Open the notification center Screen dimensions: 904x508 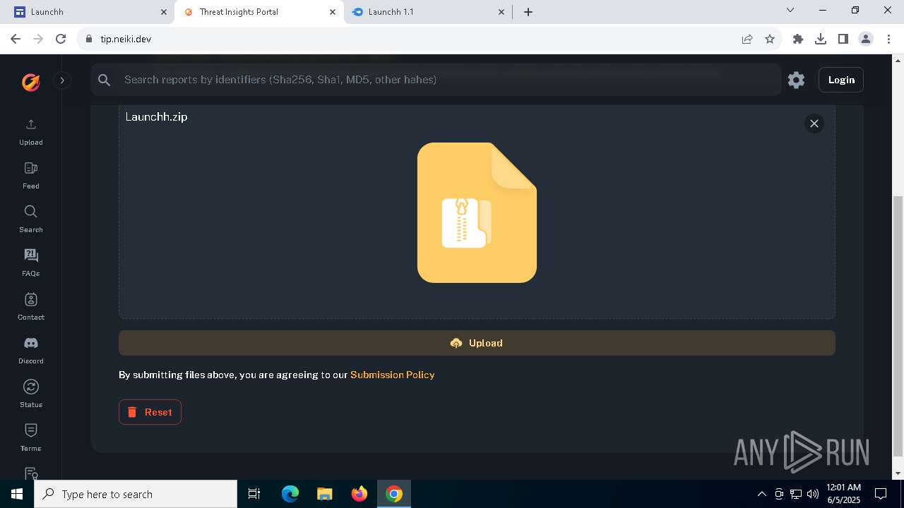[881, 494]
